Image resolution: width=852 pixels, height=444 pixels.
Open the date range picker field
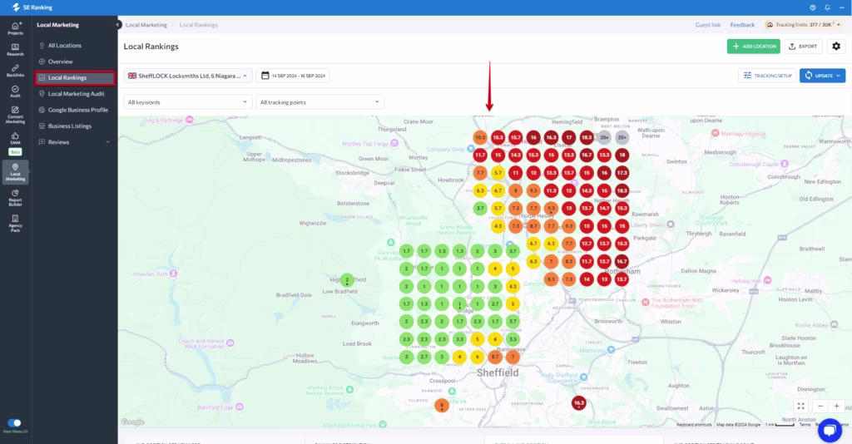pyautogui.click(x=294, y=76)
